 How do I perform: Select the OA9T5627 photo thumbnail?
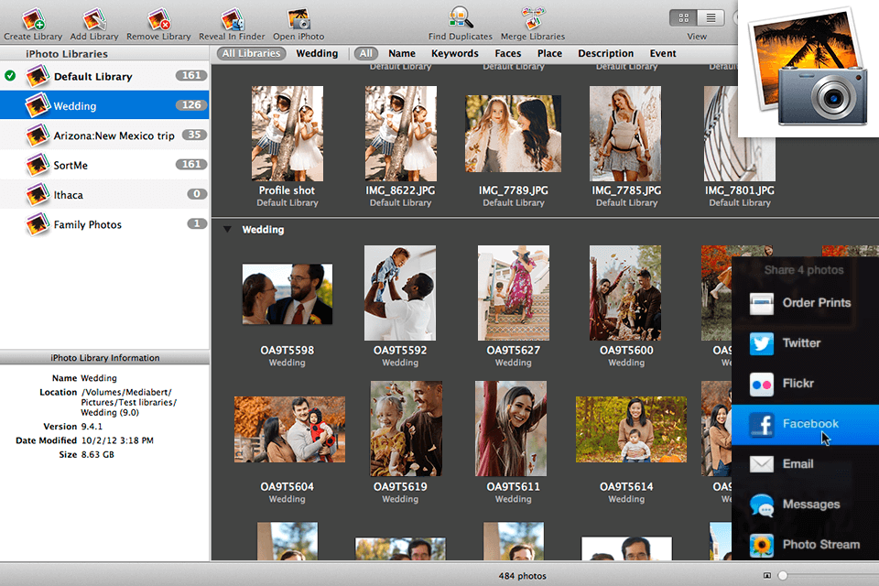coord(514,293)
